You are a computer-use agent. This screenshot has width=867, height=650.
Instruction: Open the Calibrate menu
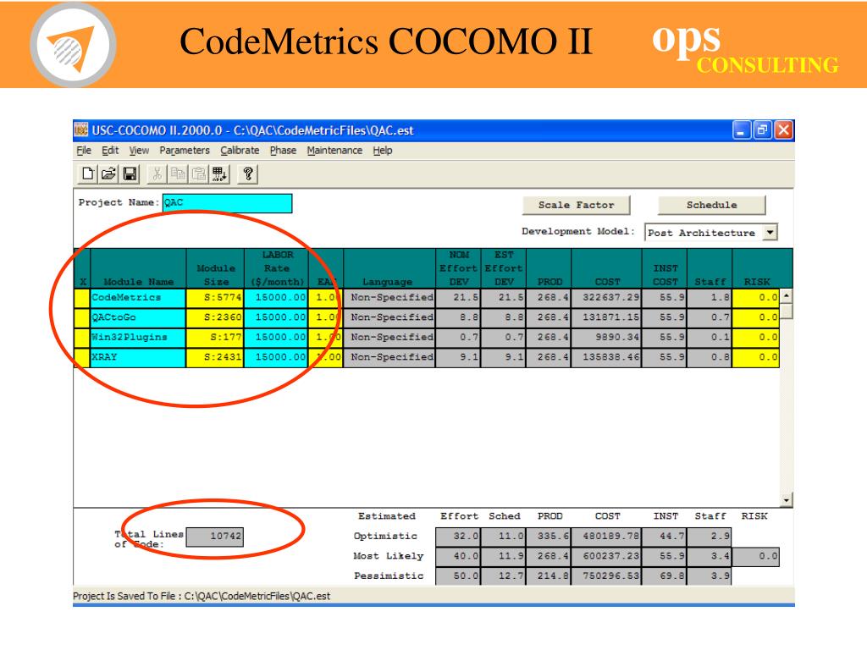pos(240,151)
